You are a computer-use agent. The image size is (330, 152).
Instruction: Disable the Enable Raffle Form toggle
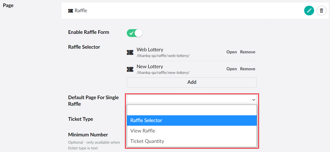pyautogui.click(x=134, y=33)
